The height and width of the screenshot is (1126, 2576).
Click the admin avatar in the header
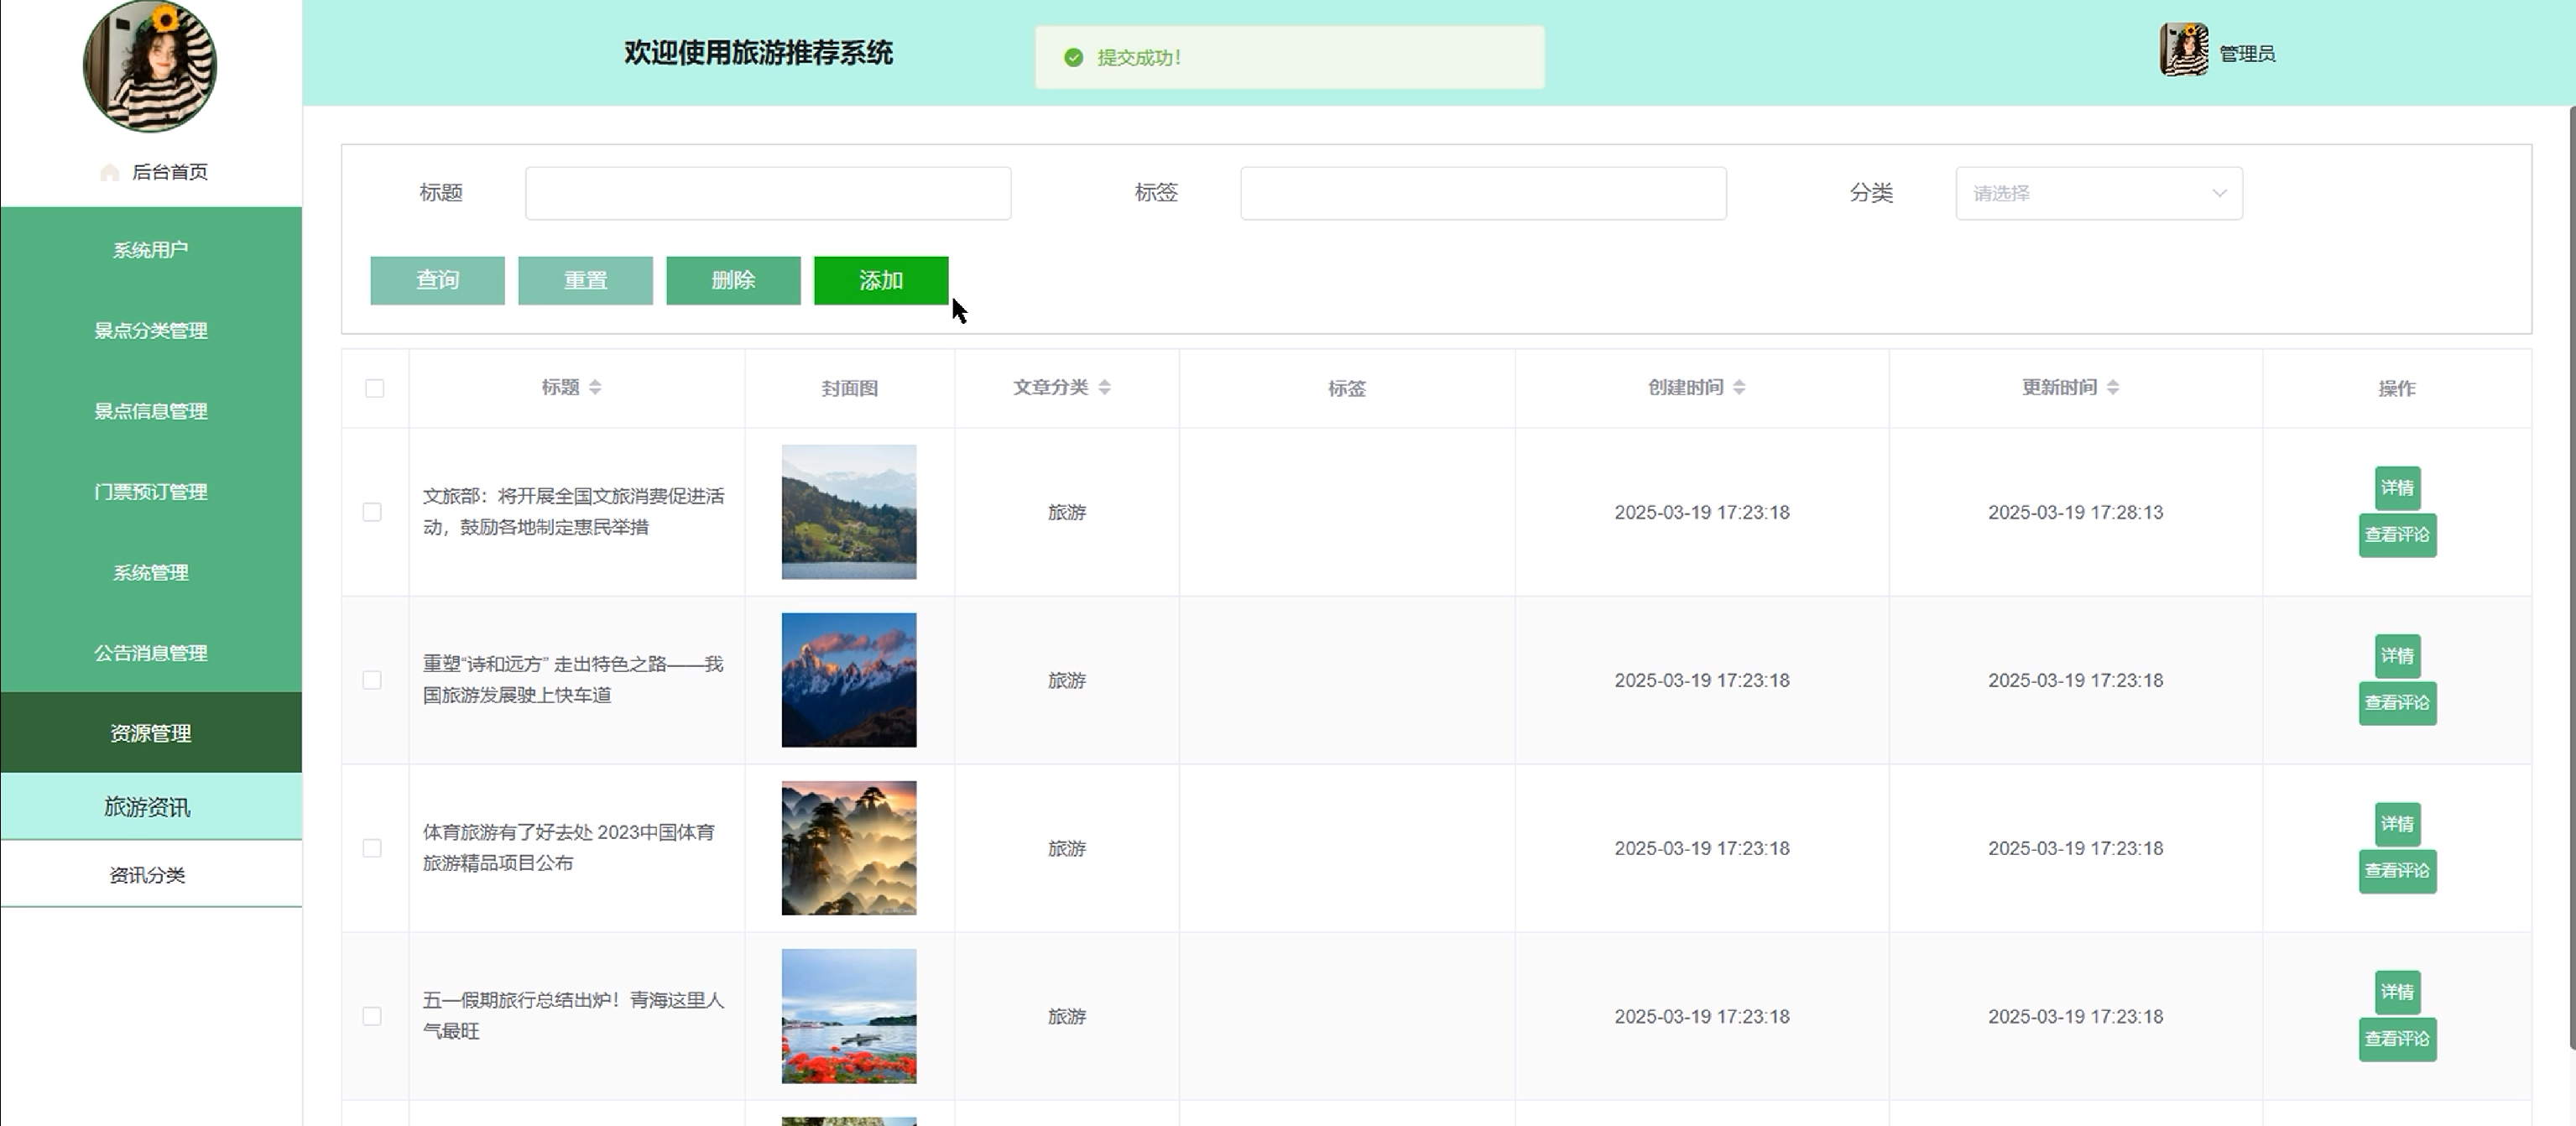coord(2183,50)
